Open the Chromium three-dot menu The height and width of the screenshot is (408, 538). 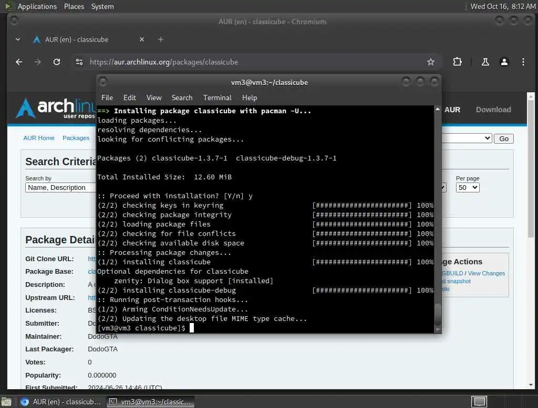tap(523, 62)
